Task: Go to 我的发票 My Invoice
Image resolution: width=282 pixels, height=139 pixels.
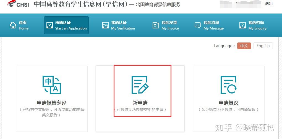Action: coord(166,25)
